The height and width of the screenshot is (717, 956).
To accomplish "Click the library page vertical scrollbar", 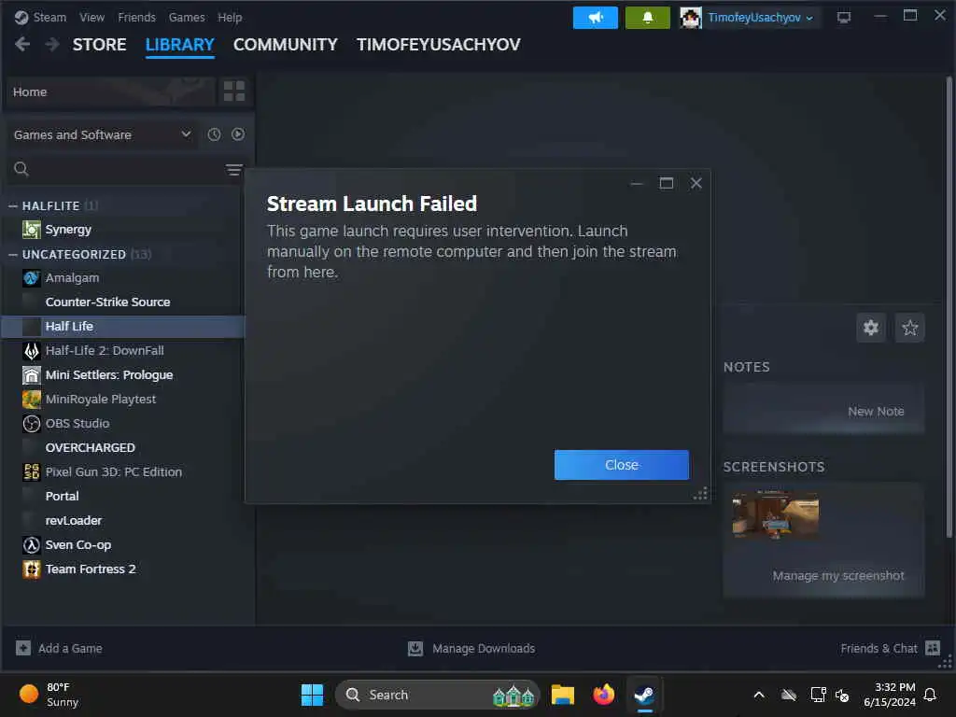I will (x=949, y=306).
